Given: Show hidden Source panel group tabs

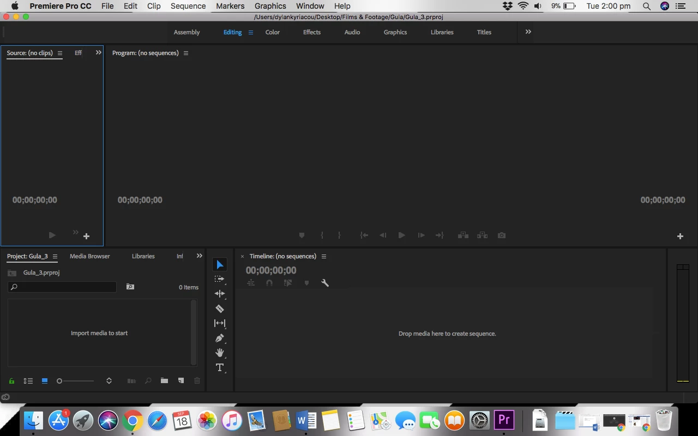Looking at the screenshot, I should 99,52.
